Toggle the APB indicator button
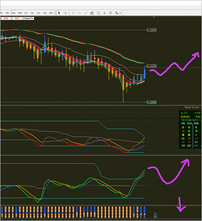The image size is (202, 221). tap(6, 18)
